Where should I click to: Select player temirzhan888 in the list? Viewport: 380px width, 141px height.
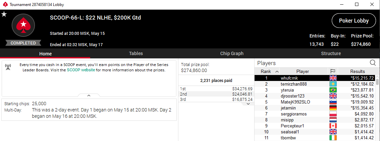(315, 84)
